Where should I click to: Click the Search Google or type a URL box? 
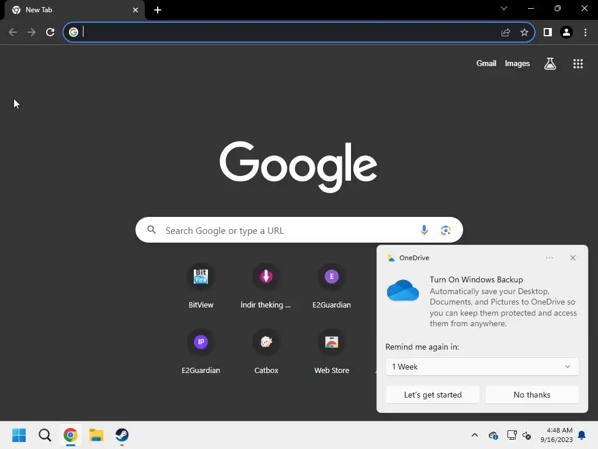(299, 230)
